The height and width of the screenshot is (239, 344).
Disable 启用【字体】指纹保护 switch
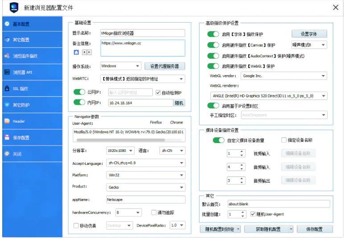coord(213,34)
